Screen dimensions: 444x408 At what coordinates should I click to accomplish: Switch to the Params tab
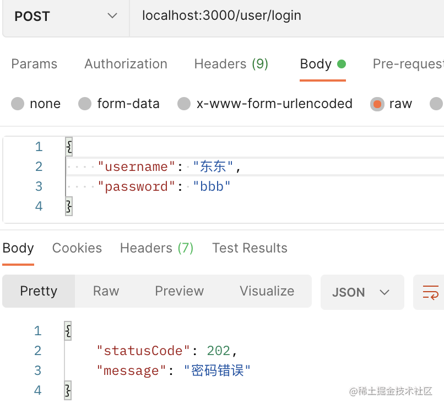[x=34, y=64]
